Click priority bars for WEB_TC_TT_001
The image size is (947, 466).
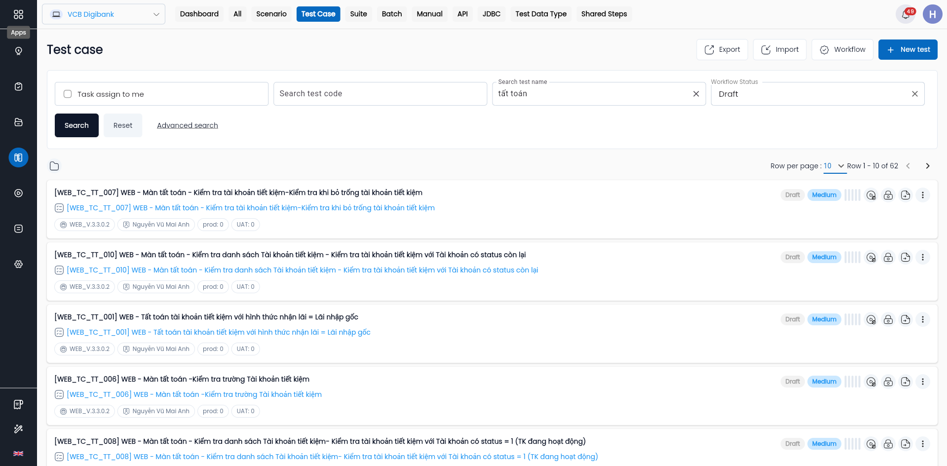pos(852,319)
